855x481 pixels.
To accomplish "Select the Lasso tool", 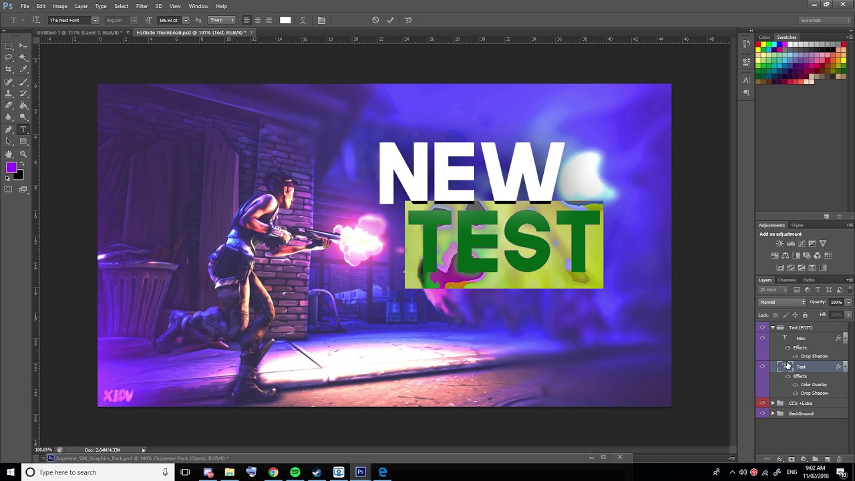I will (x=9, y=57).
